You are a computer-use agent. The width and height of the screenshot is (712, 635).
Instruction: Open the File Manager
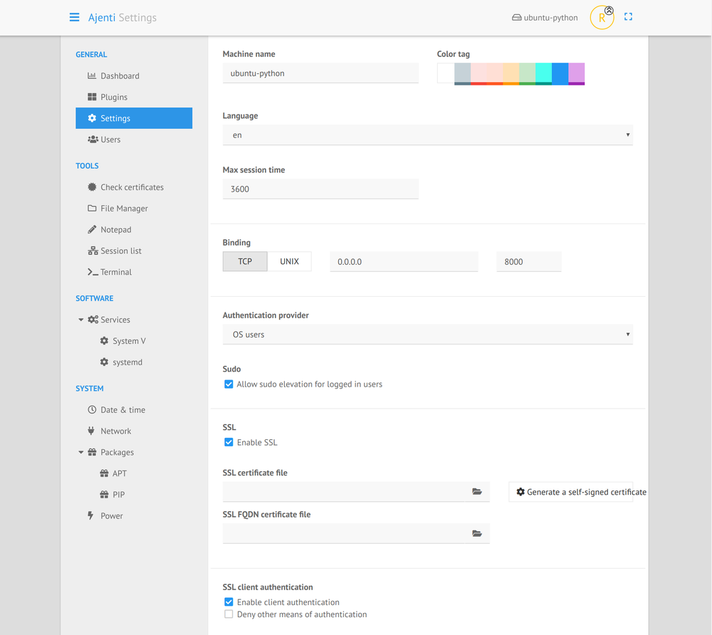(x=123, y=208)
